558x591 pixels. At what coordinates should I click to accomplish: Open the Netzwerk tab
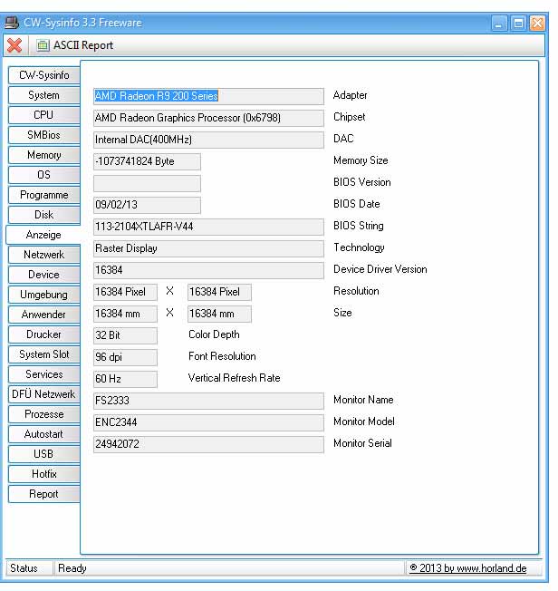point(44,255)
